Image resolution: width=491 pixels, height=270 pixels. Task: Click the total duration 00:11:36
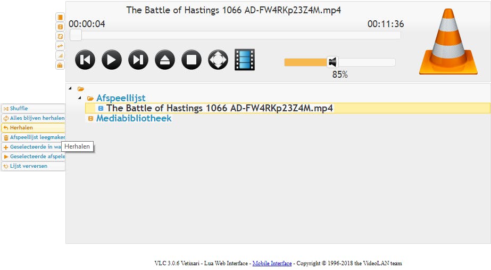click(x=386, y=24)
